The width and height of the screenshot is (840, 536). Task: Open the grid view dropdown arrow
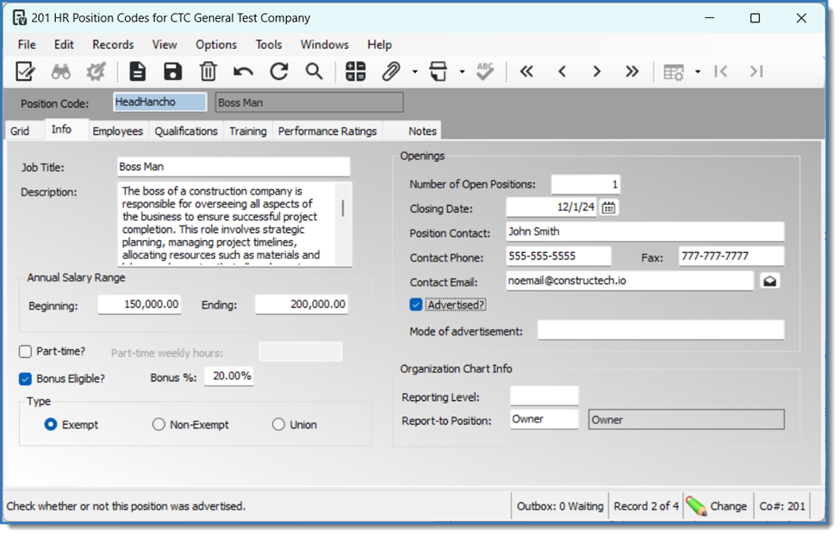(x=697, y=72)
